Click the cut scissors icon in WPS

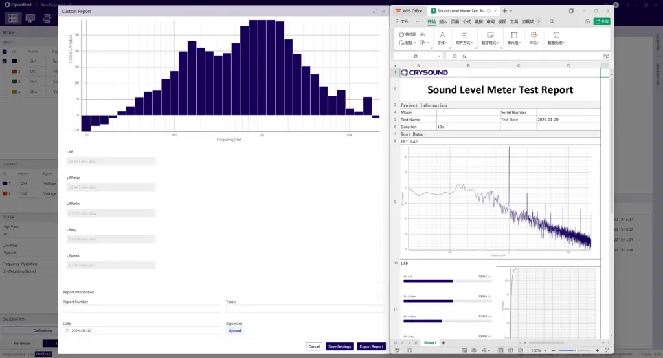[422, 34]
